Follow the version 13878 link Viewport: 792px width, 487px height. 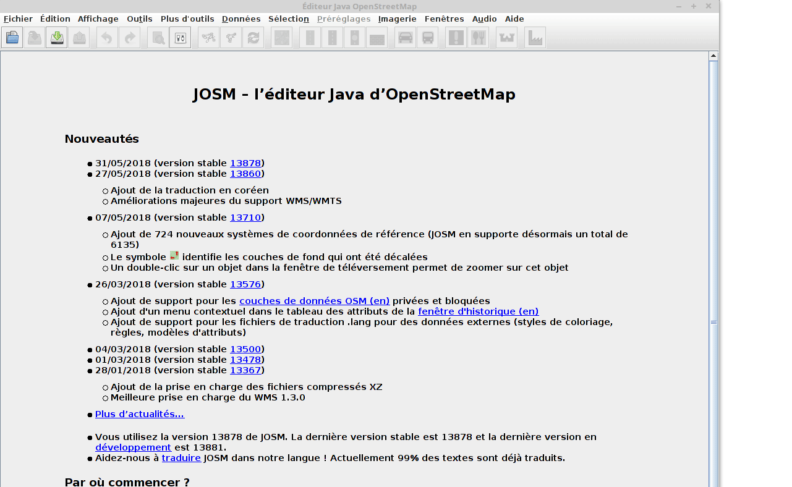(245, 163)
